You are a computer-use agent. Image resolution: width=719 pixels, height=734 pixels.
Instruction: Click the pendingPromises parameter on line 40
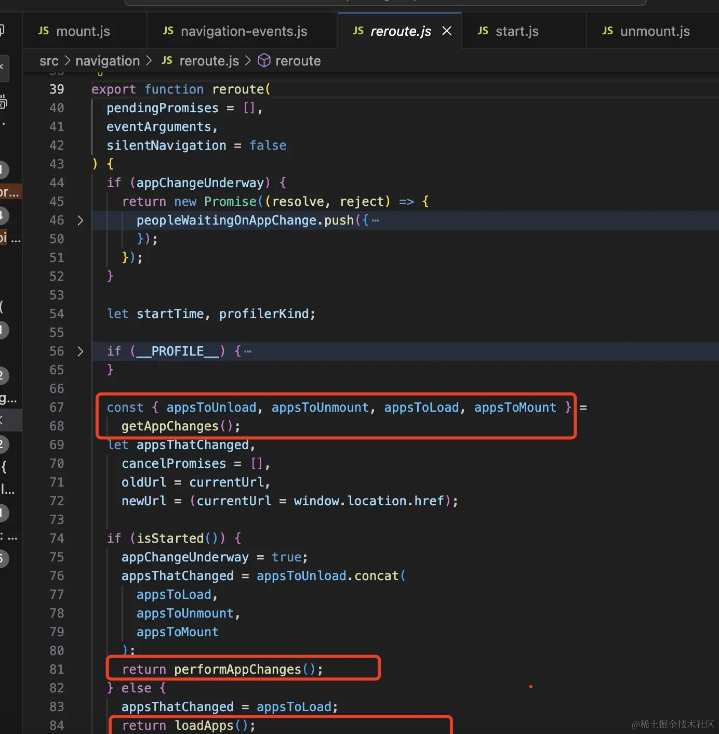click(x=163, y=108)
